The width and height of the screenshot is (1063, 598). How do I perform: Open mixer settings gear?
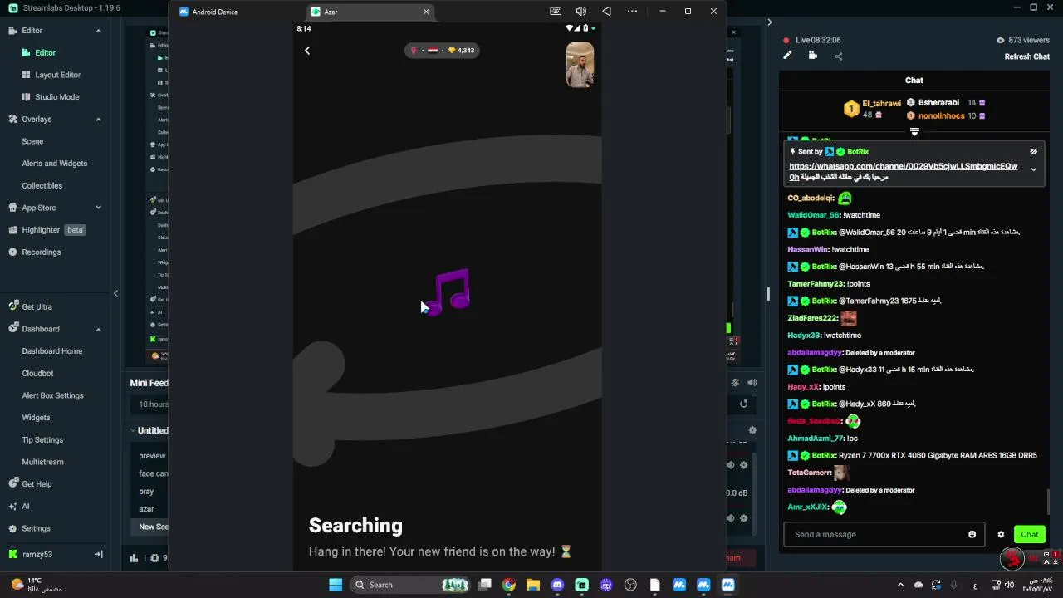pyautogui.click(x=752, y=430)
